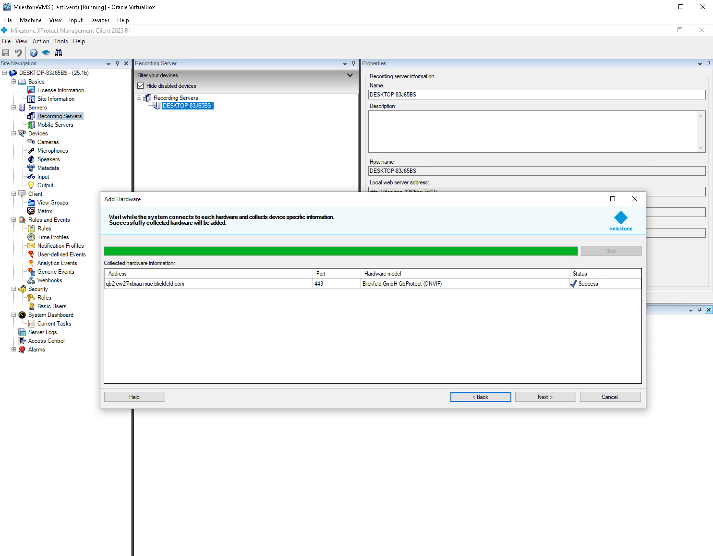Click the Save toolbar icon
This screenshot has width=713, height=556.
(6, 53)
